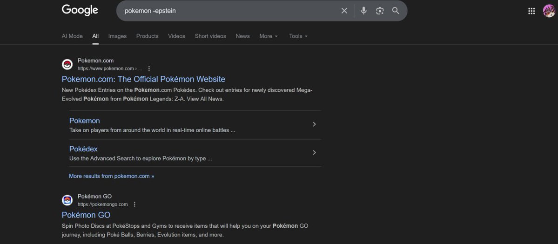Switch to Videos tab
Image resolution: width=558 pixels, height=244 pixels.
(176, 36)
